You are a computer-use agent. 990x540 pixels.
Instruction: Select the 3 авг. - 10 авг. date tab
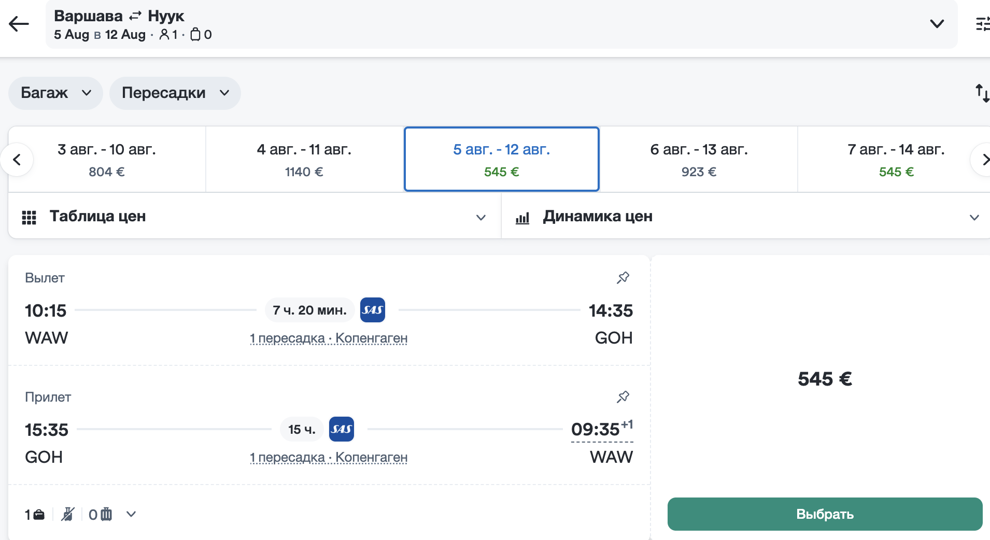(x=107, y=160)
